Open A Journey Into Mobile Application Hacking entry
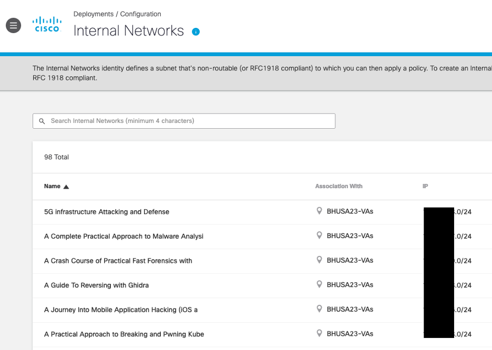This screenshot has height=350, width=492. point(121,310)
